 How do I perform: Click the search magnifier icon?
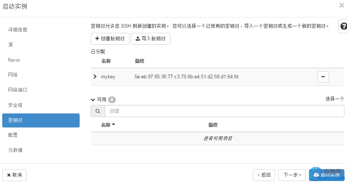click(98, 111)
